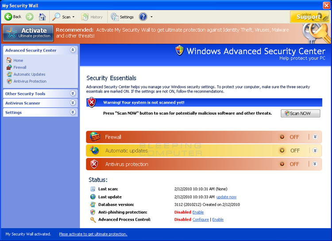
Task: Open the Settings toolbar icon
Action: pos(115,17)
